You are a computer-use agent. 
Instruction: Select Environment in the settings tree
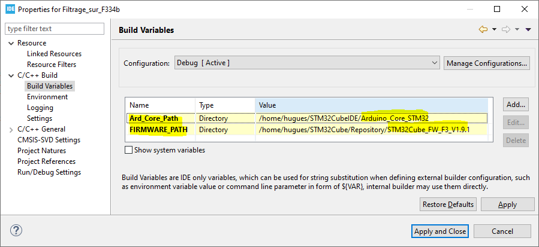(47, 97)
